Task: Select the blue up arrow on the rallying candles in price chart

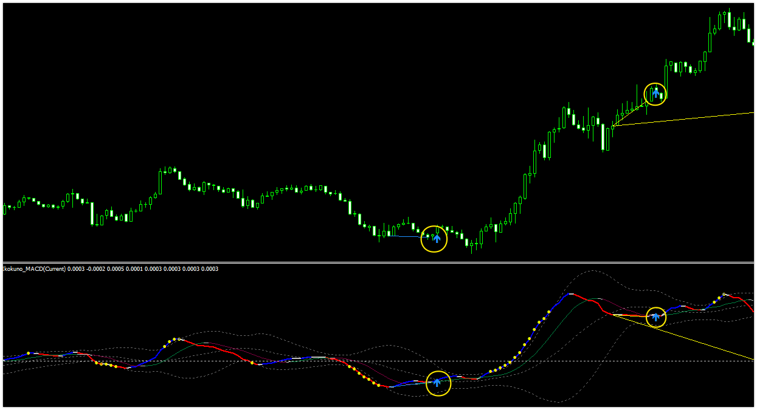Action: pyautogui.click(x=655, y=92)
